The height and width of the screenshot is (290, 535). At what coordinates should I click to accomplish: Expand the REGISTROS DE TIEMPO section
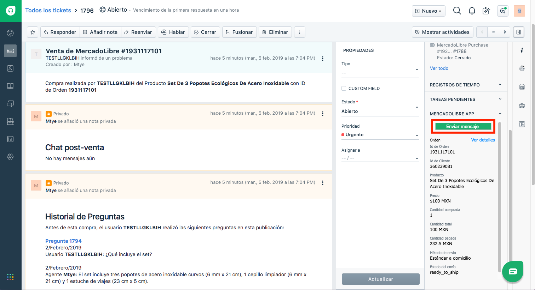tap(466, 85)
